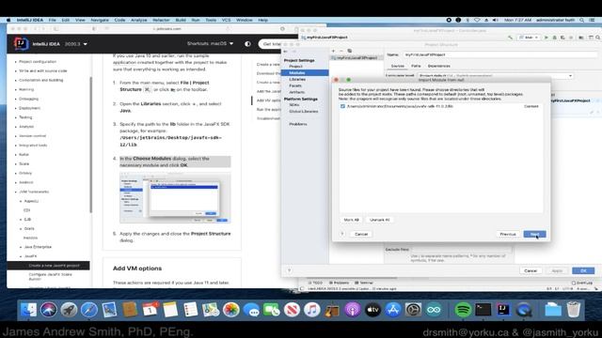Toggle the javafx-sdk source directory checkbox

[342, 106]
